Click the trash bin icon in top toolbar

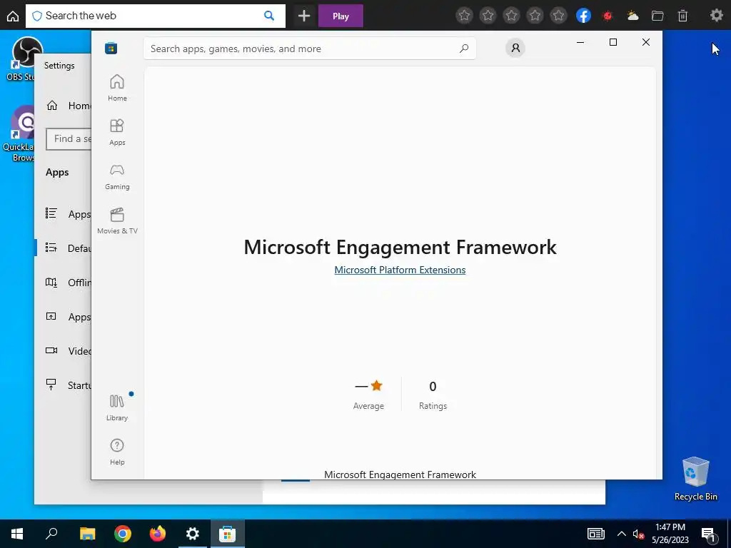point(682,16)
